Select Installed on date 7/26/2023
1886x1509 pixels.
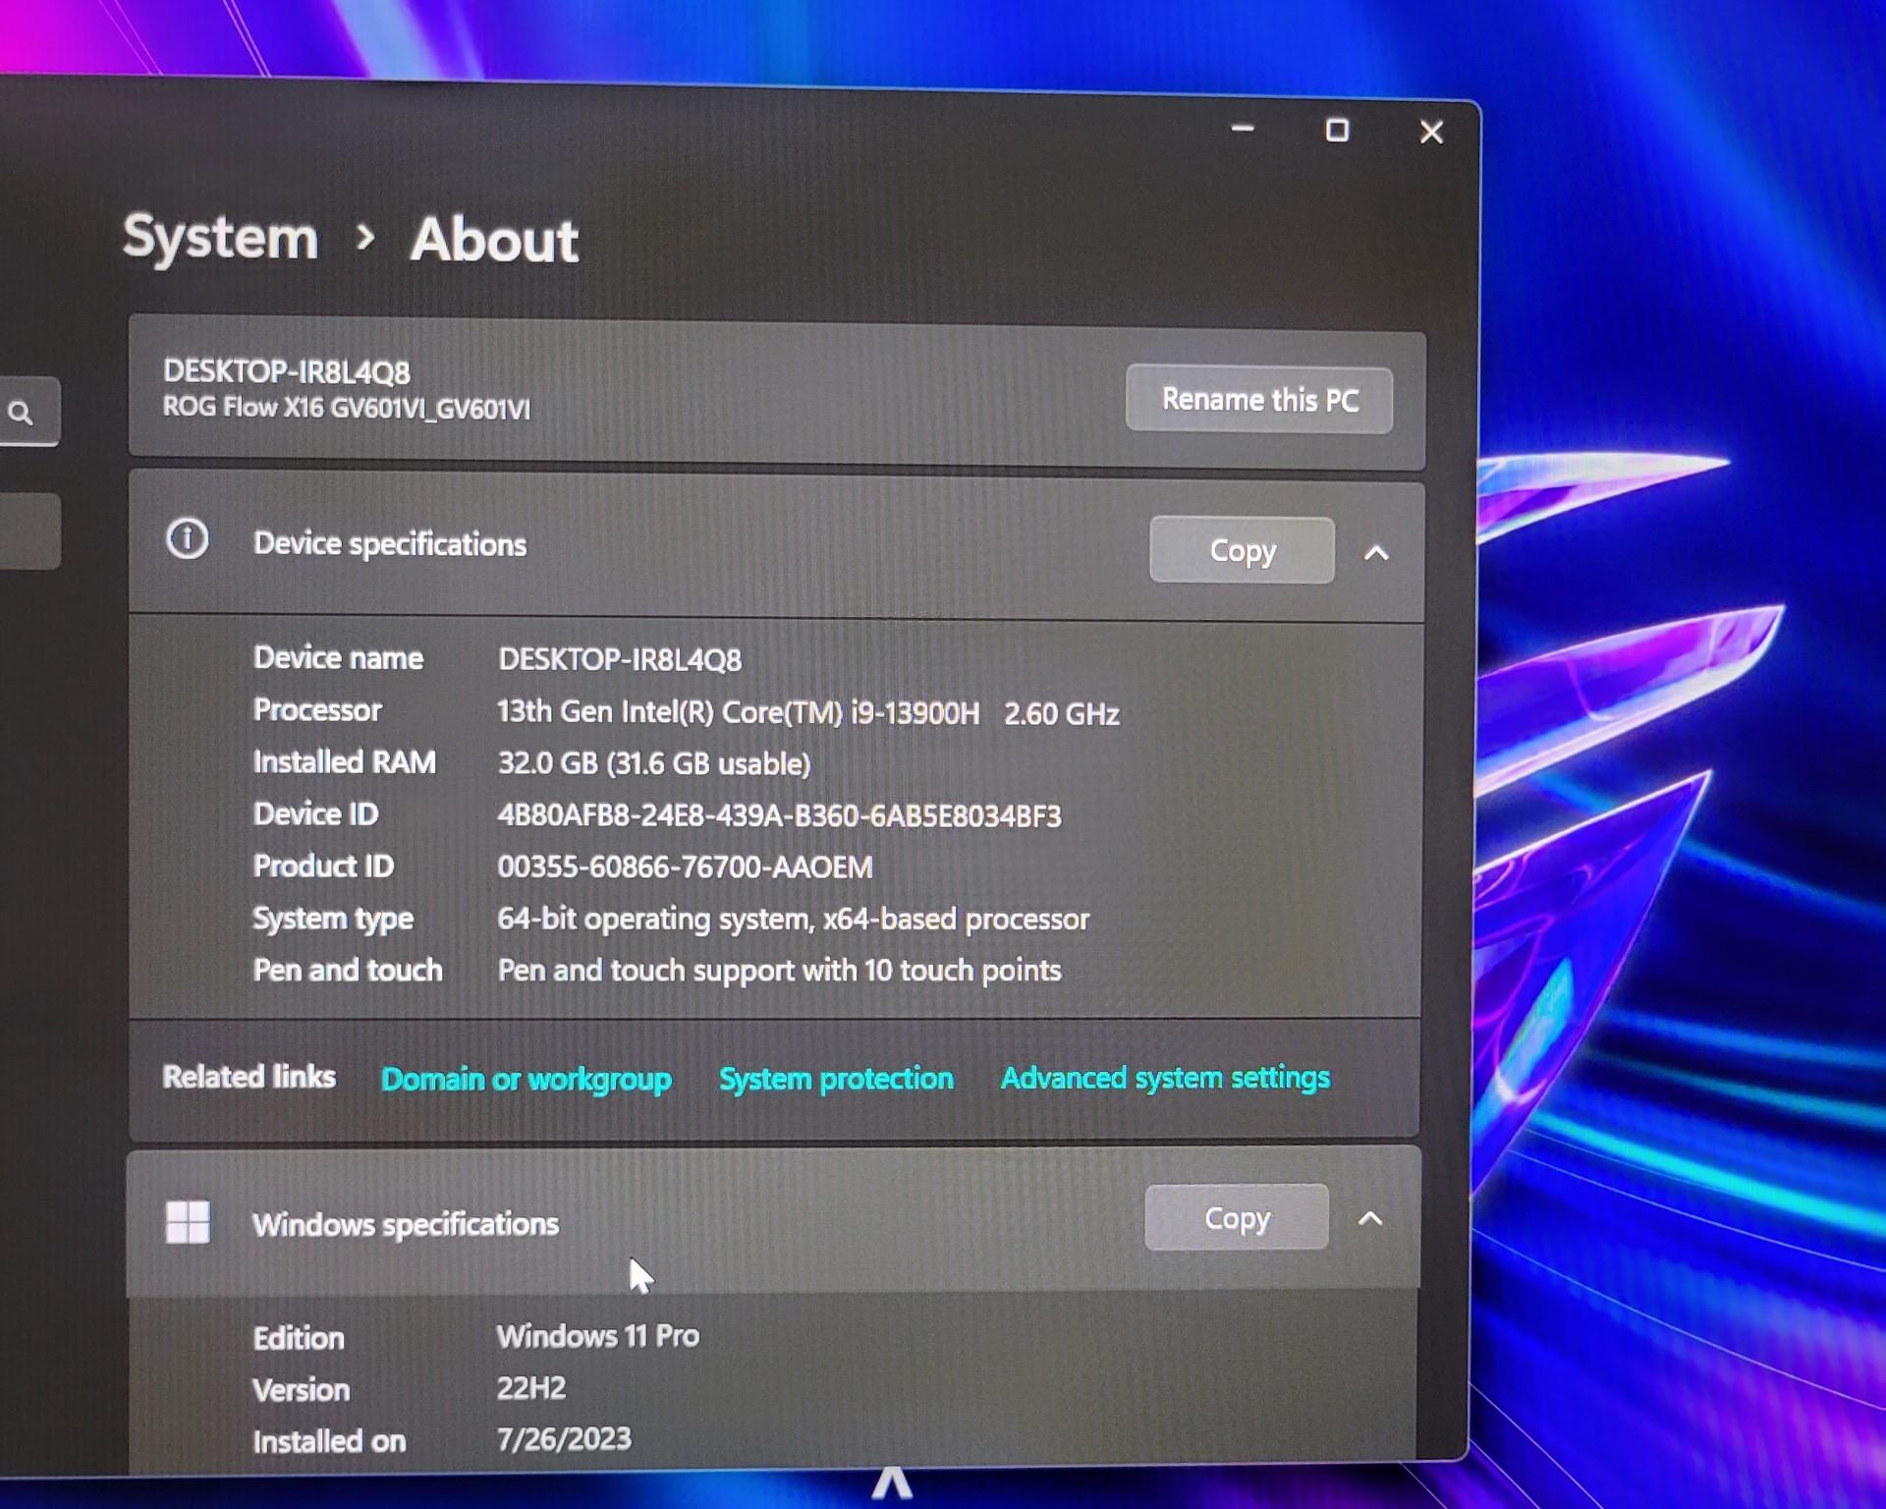point(564,1439)
